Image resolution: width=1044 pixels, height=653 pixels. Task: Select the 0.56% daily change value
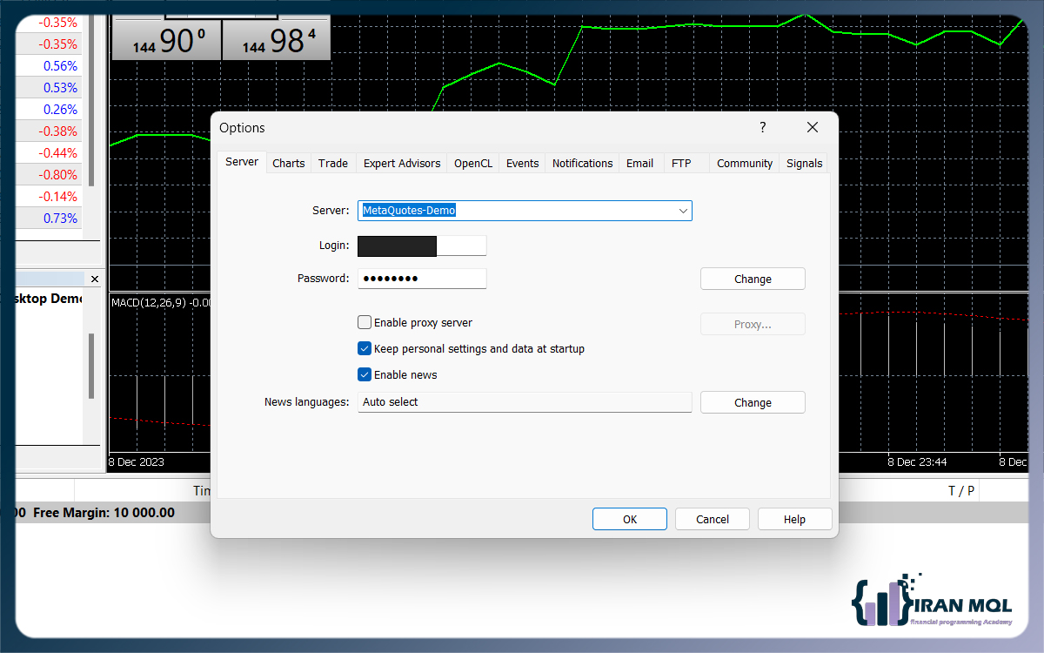[60, 66]
